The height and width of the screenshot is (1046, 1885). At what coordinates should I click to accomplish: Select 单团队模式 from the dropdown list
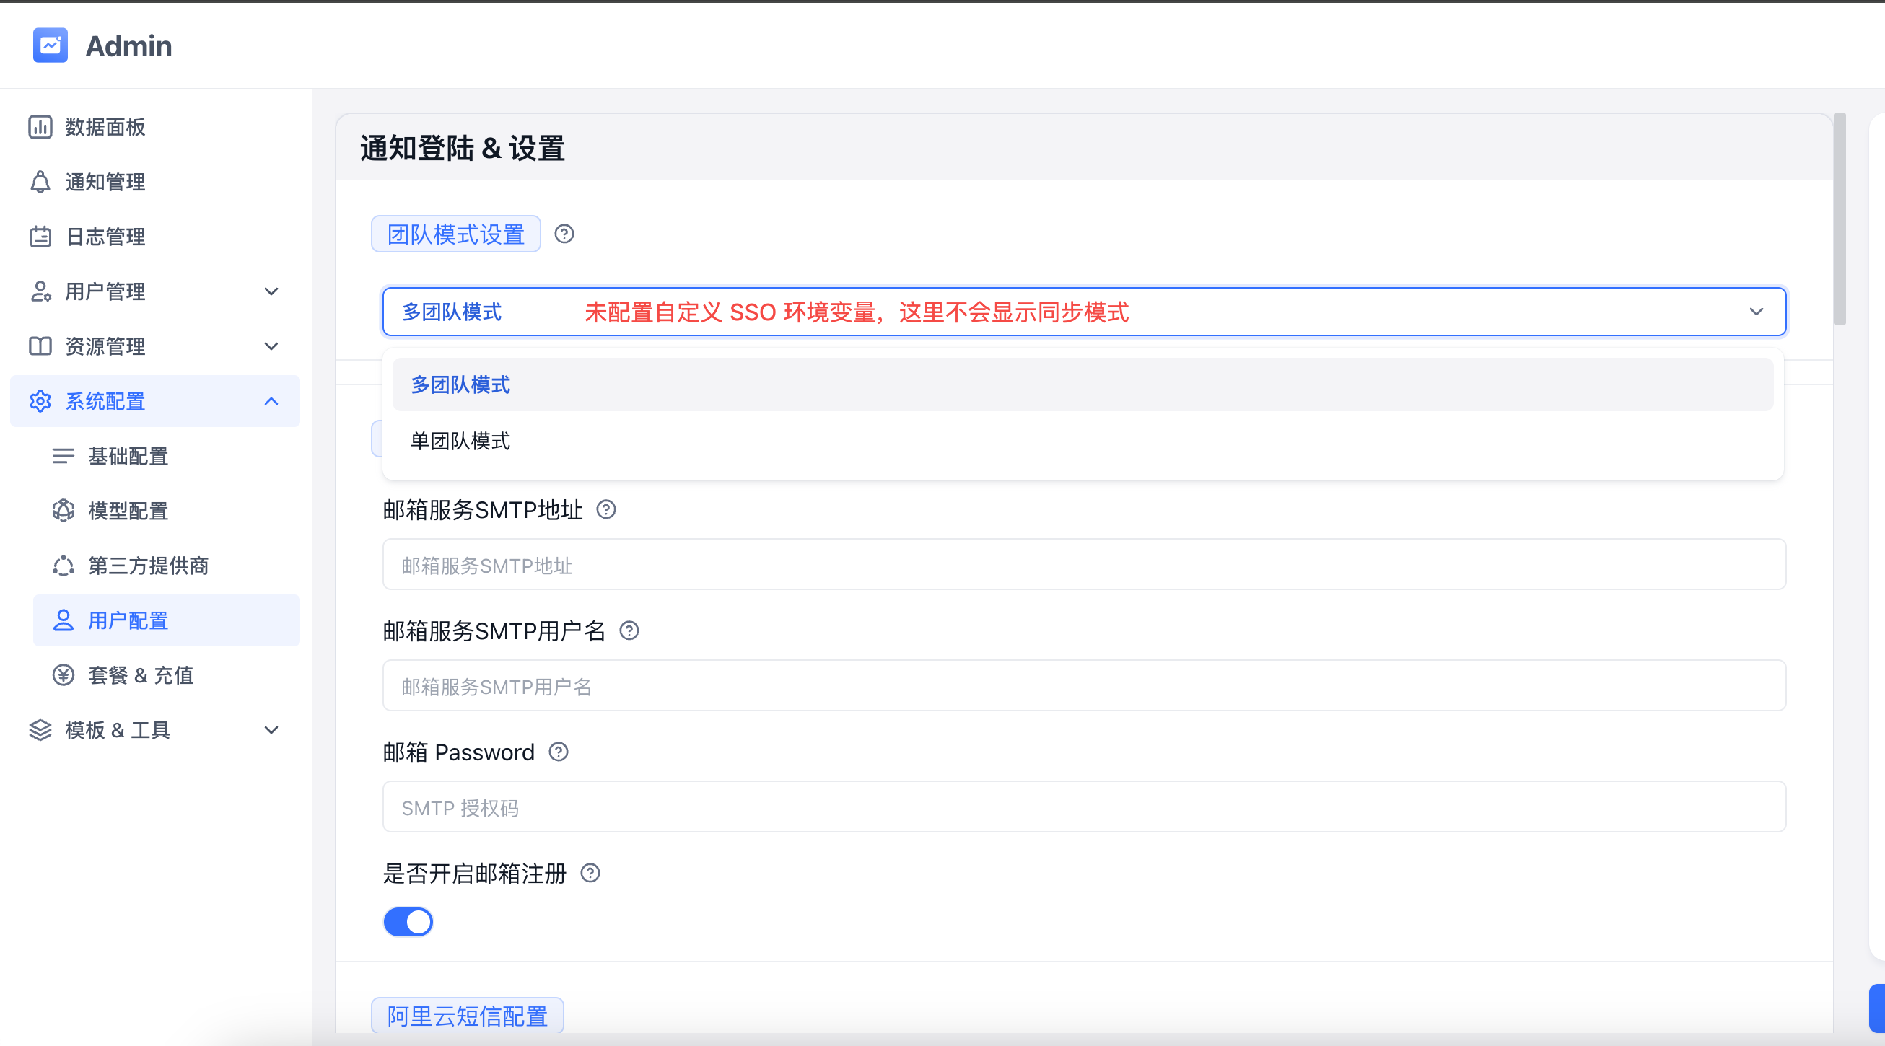click(460, 441)
